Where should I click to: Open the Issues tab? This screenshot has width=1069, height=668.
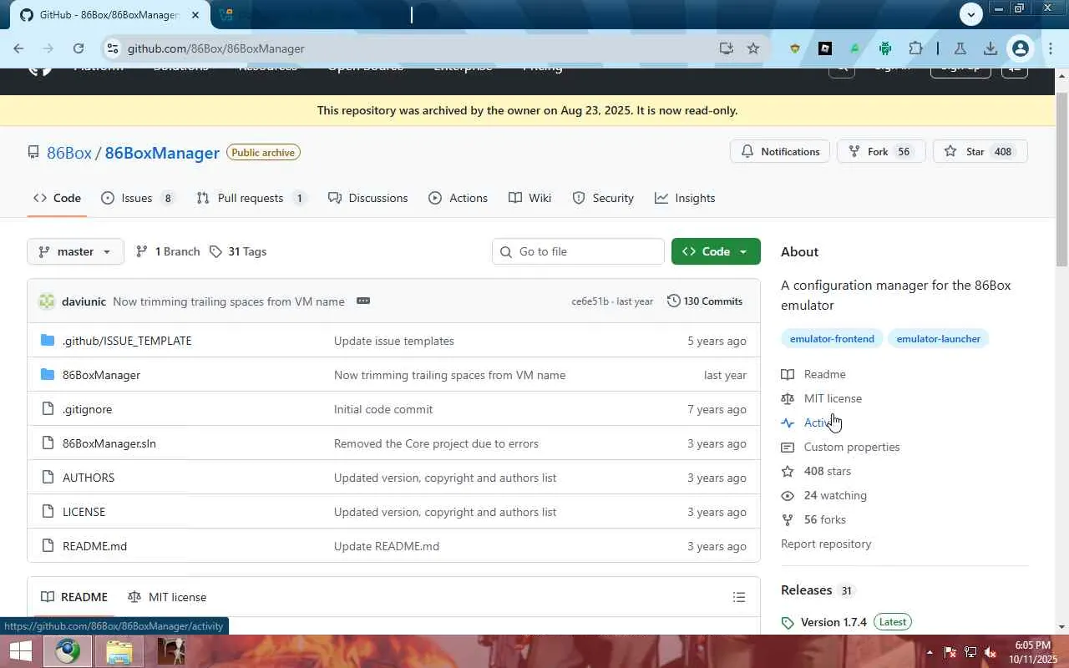[x=138, y=198]
